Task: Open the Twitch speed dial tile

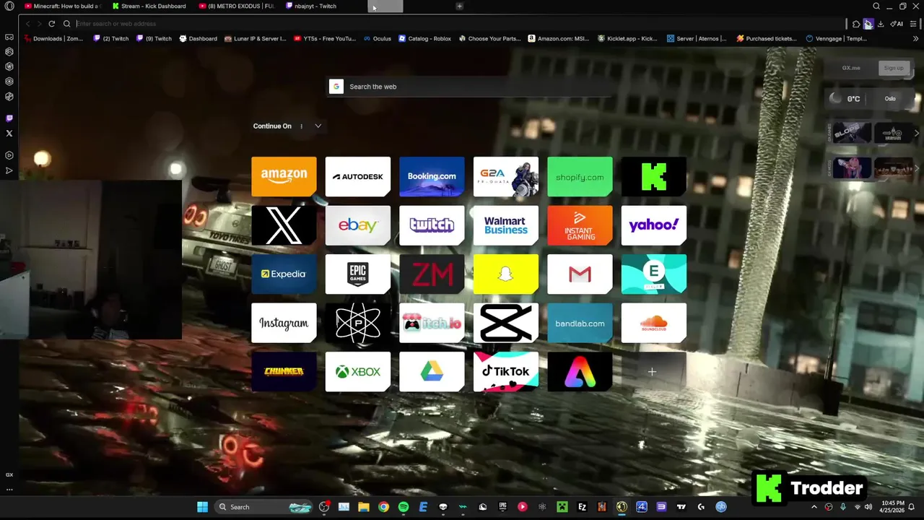Action: (x=432, y=225)
